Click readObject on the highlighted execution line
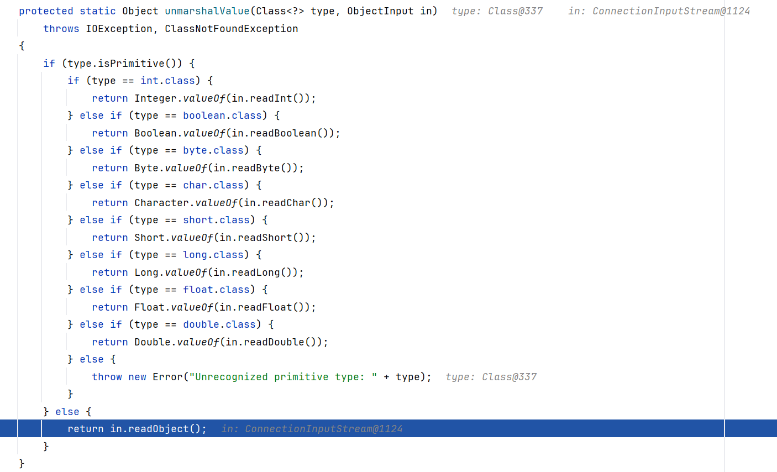777x472 pixels. click(158, 429)
